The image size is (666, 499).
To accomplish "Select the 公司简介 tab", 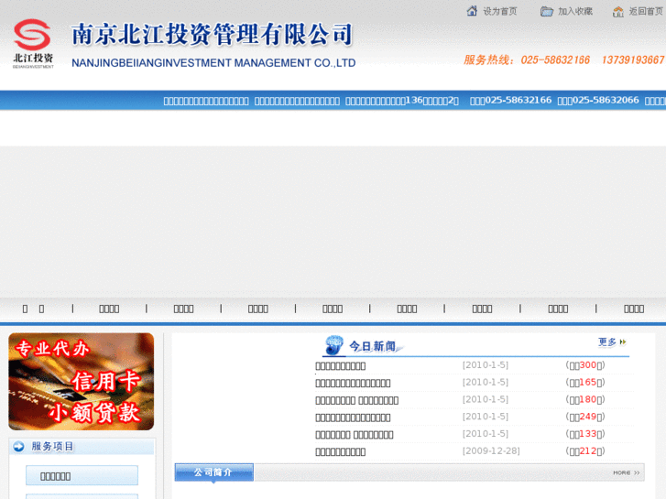I will pyautogui.click(x=214, y=472).
